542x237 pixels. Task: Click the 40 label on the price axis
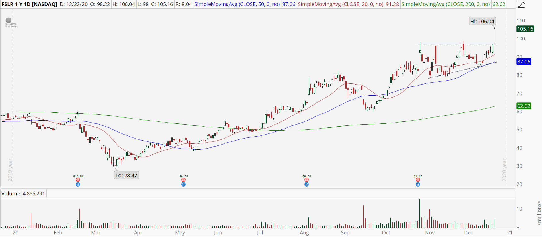(519, 148)
